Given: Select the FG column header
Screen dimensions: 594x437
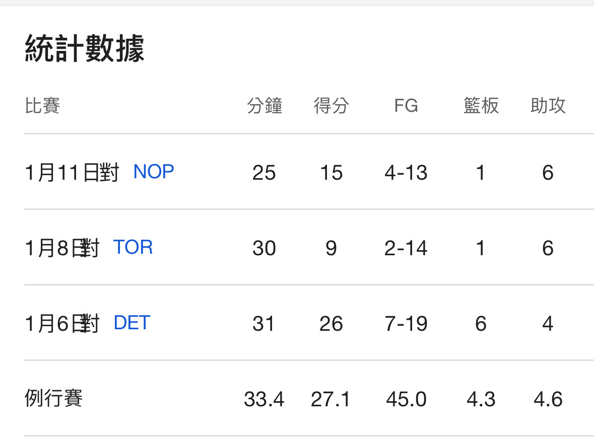Looking at the screenshot, I should coord(406,106).
